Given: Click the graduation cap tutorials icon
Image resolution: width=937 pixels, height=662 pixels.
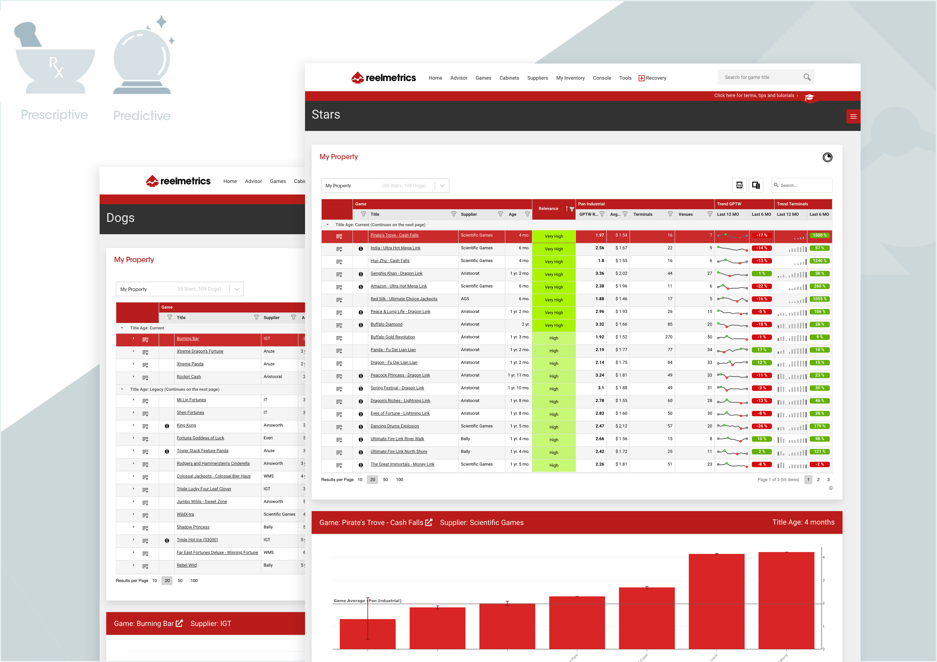Looking at the screenshot, I should [x=809, y=97].
